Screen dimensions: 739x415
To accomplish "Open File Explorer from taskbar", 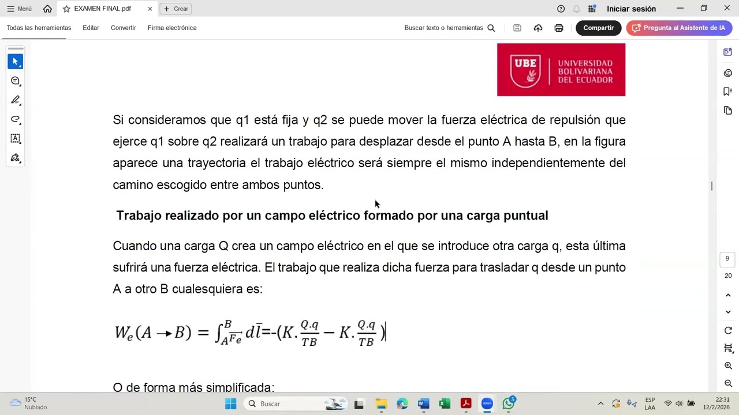I will pyautogui.click(x=380, y=403).
